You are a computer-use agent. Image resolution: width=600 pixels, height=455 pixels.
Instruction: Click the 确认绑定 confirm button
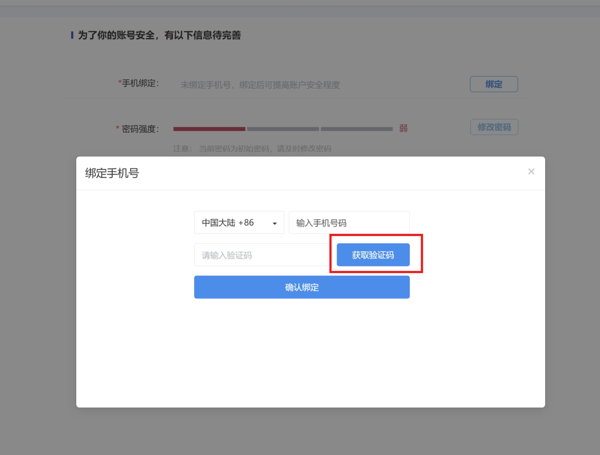coord(302,287)
